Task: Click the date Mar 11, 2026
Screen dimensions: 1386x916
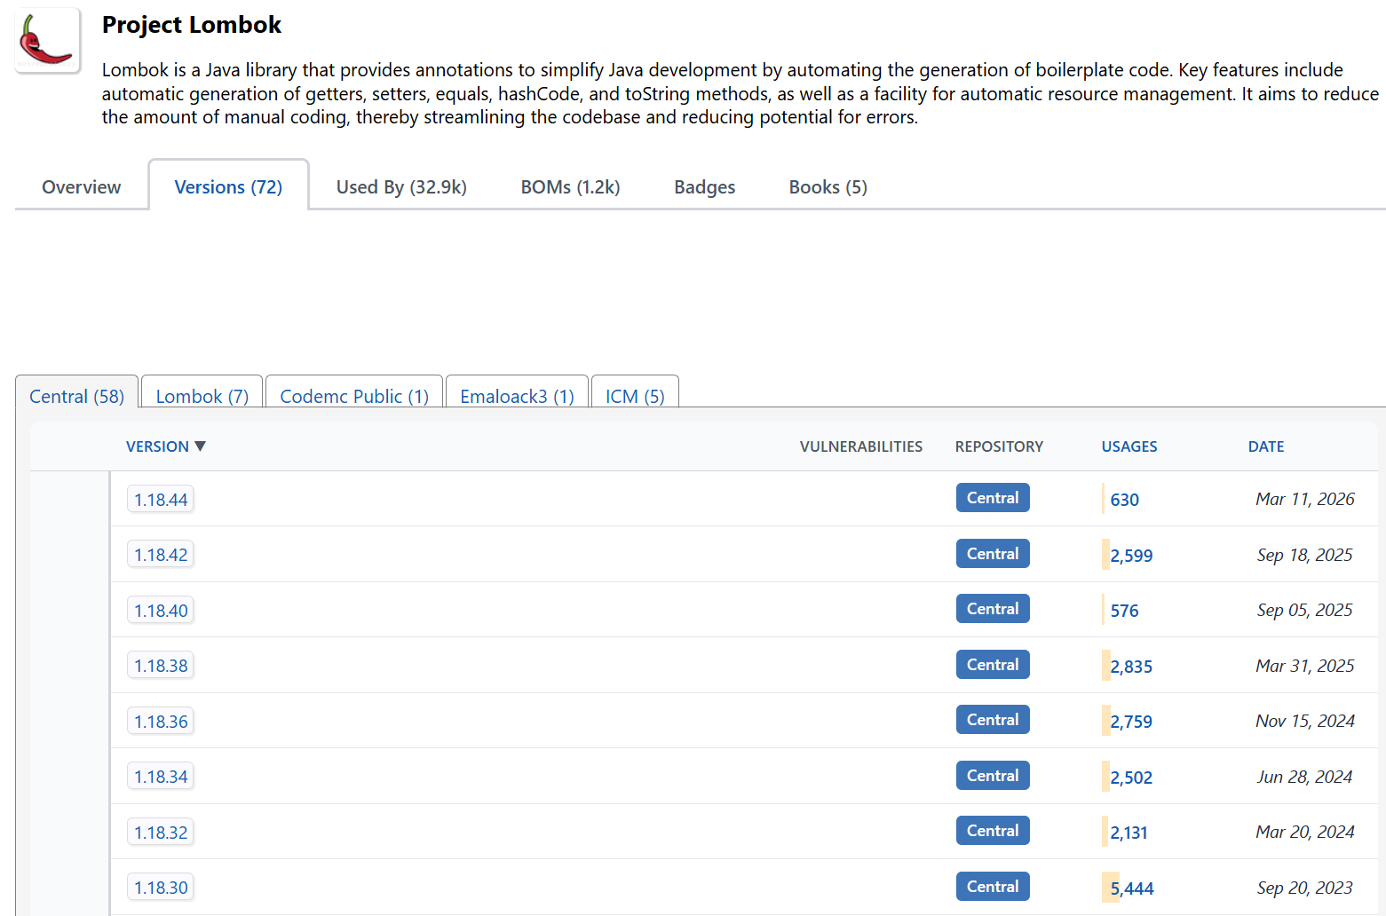Action: click(1305, 499)
